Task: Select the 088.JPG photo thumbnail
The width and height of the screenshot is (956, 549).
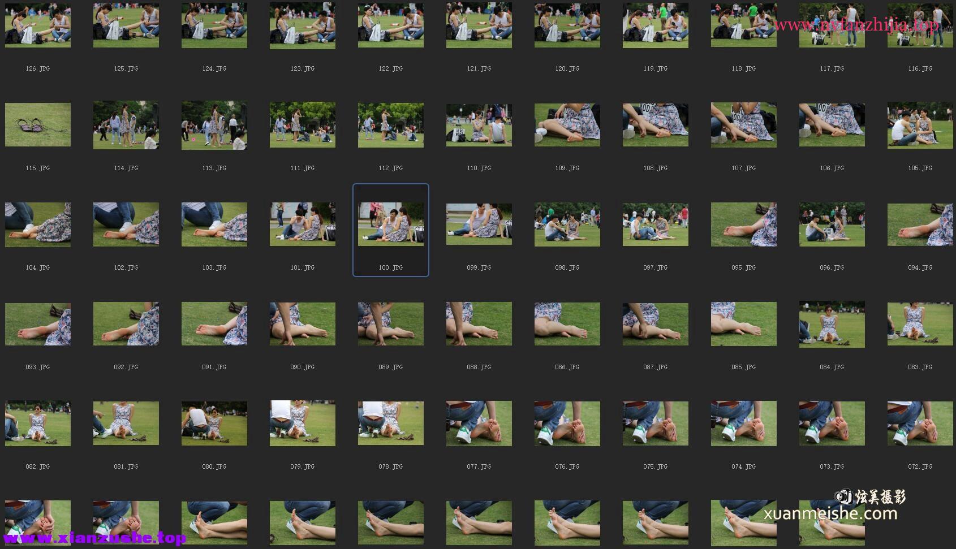Action: pyautogui.click(x=479, y=323)
